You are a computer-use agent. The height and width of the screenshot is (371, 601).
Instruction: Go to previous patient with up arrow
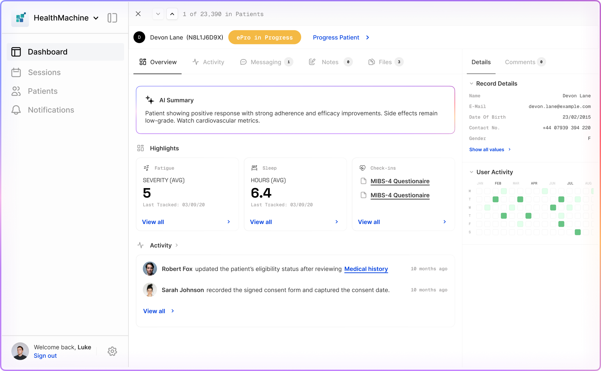[x=172, y=14]
